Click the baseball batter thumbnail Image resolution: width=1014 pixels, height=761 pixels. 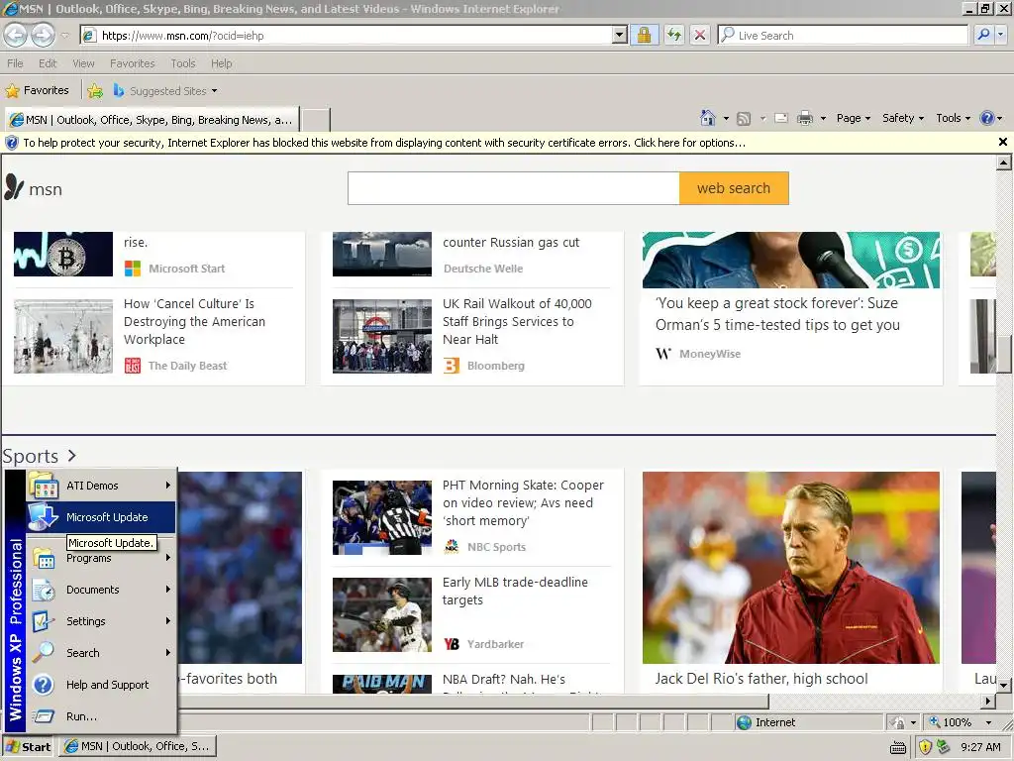coord(381,614)
